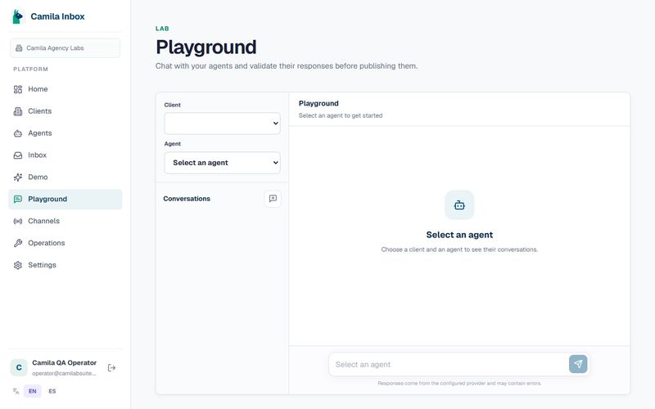Open the Demo page
655x409 pixels.
[x=65, y=178]
